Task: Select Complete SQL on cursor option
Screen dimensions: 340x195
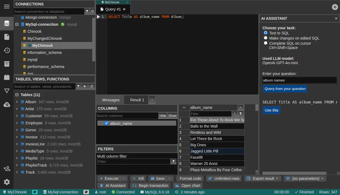Action: pyautogui.click(x=266, y=43)
